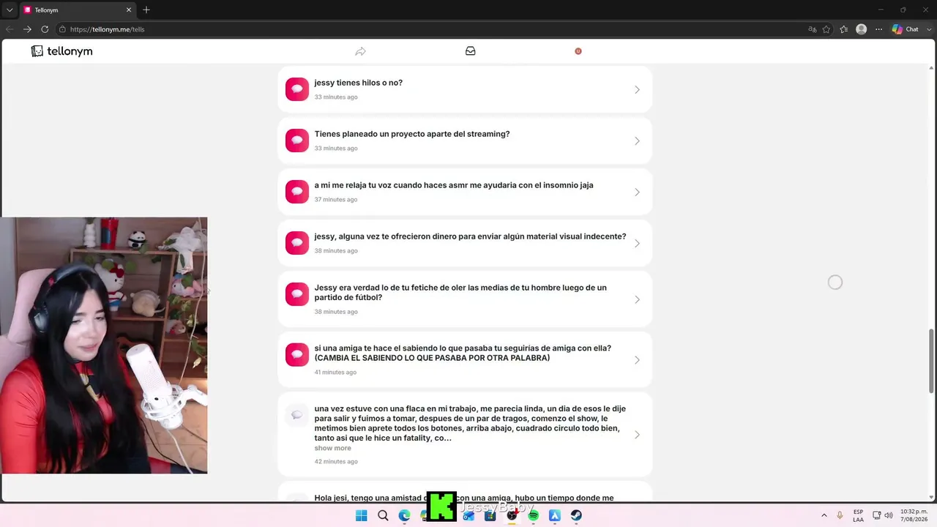The image size is (937, 527).
Task: Select the Tellonym browser tab
Action: point(77,10)
